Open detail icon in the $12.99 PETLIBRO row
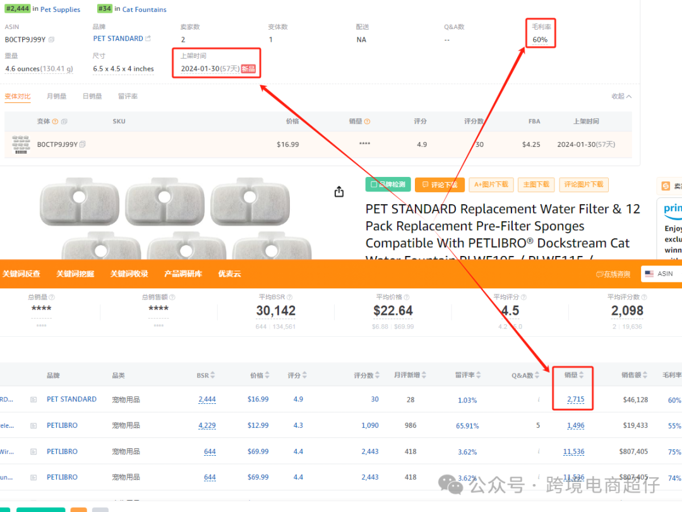This screenshot has width=682, height=512. point(33,425)
